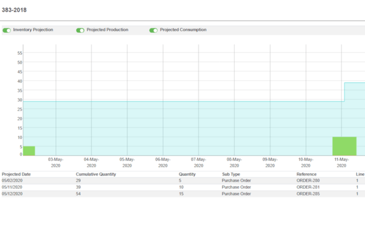Click the 07-May-2020 axis label
Viewport: 365px width, 243px height.
[x=198, y=163]
